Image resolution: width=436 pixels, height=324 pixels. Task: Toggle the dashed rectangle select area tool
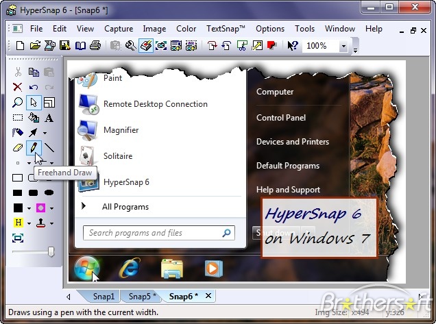coord(18,118)
